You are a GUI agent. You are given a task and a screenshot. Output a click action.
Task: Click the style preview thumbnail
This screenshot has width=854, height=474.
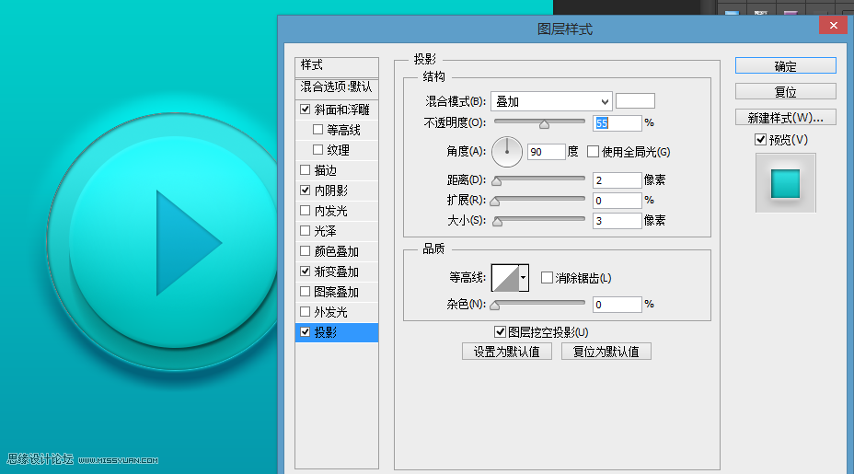(785, 183)
